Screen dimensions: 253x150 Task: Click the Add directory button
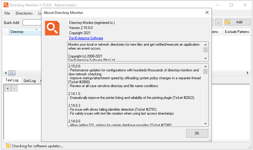click(x=237, y=22)
